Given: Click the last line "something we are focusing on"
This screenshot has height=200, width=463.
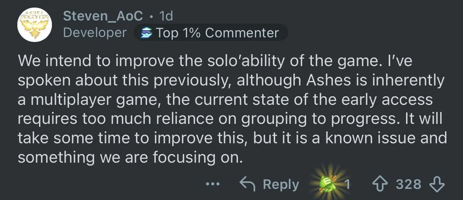Looking at the screenshot, I should [x=130, y=158].
